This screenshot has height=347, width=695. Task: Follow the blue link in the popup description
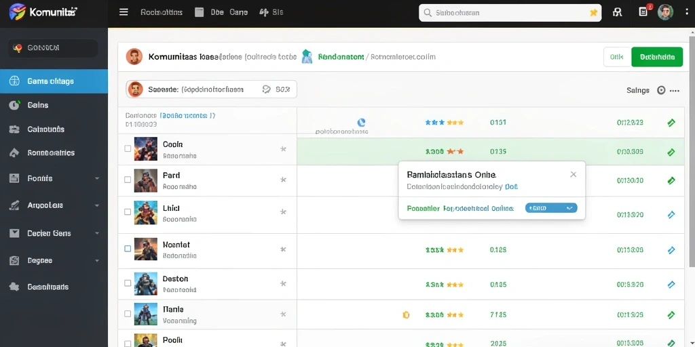coord(512,187)
